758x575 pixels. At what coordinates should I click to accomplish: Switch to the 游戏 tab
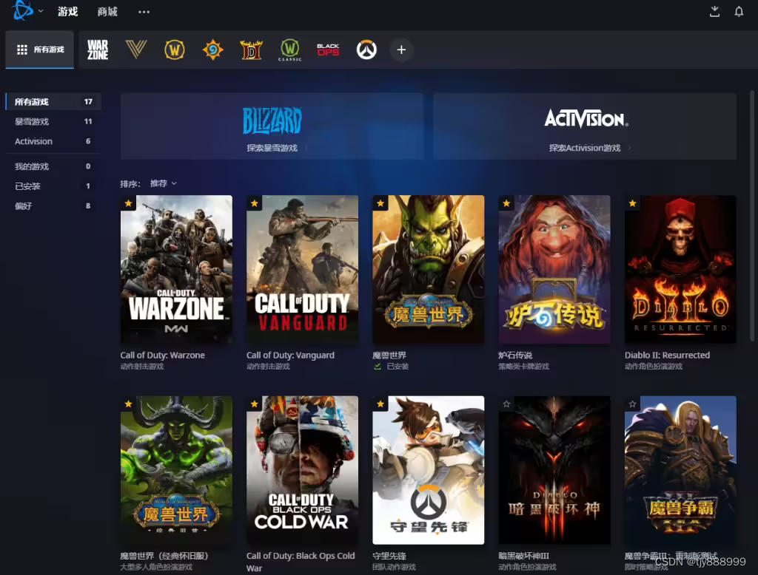(67, 12)
